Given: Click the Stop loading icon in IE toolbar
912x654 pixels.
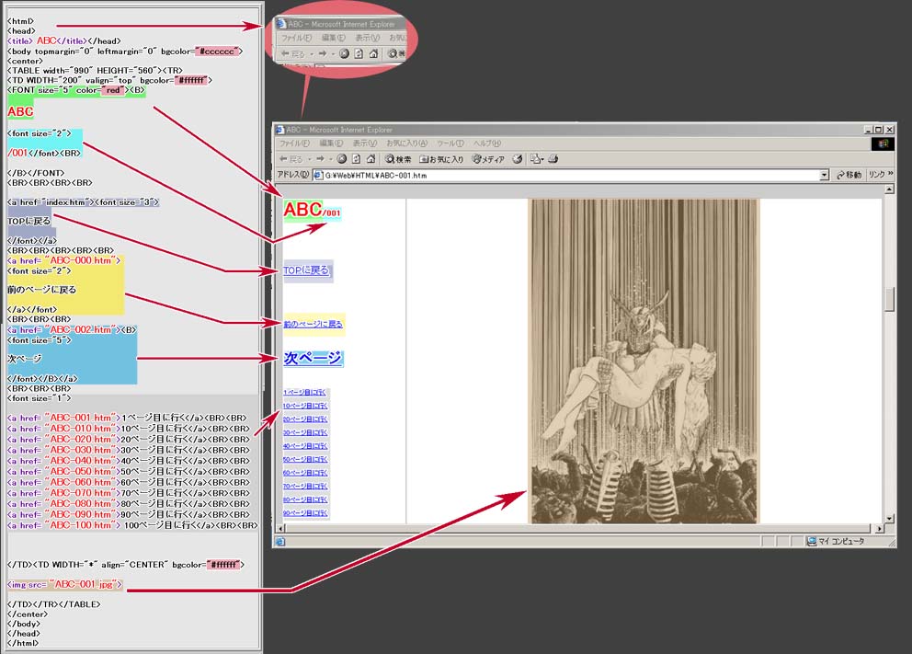Looking at the screenshot, I should click(x=342, y=159).
